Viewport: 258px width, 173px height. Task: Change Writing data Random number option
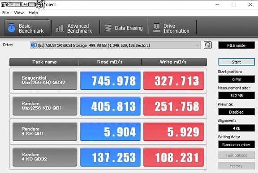point(236,144)
